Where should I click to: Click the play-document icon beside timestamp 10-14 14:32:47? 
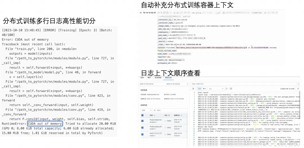tap(167, 13)
